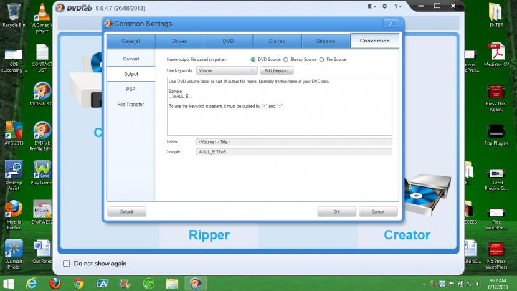Switch to the Drives tab
517x291 pixels.
coord(179,41)
